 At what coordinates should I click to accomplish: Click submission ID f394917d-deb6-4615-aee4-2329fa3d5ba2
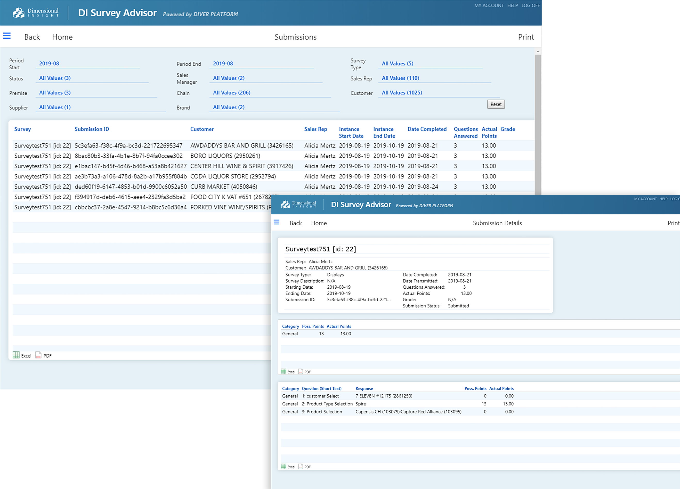[130, 197]
